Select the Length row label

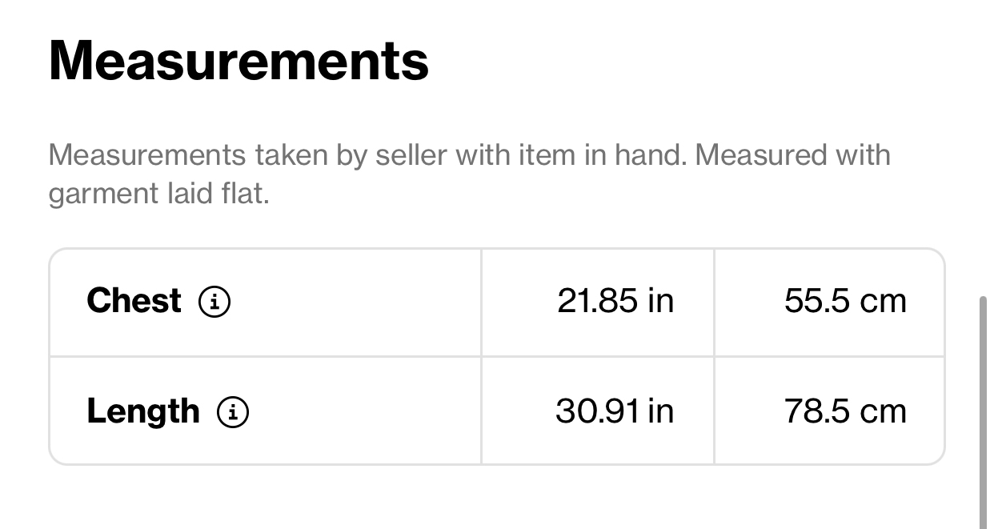coord(143,411)
